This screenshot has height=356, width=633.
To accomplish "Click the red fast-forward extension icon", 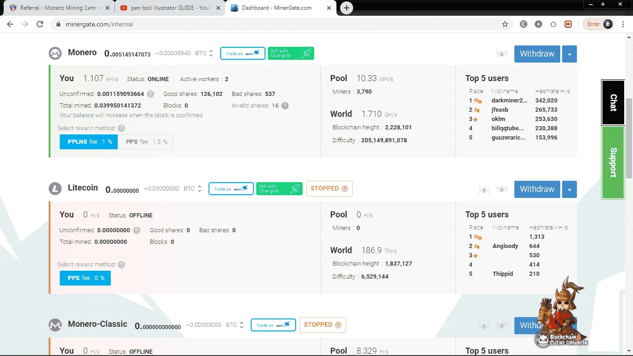I will tap(568, 24).
